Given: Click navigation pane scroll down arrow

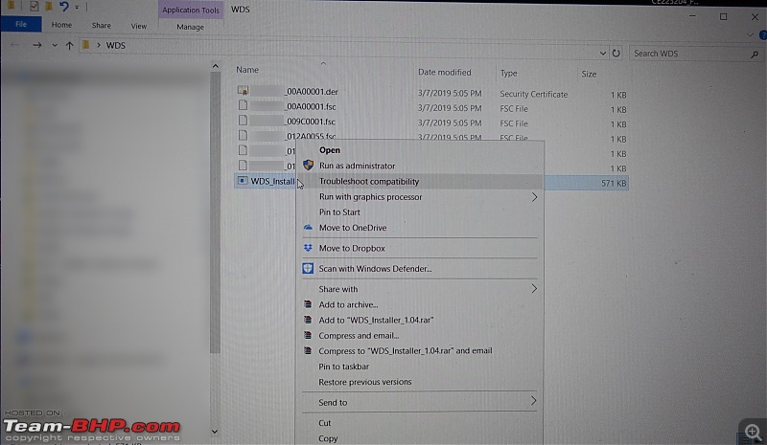Looking at the screenshot, I should click(215, 432).
